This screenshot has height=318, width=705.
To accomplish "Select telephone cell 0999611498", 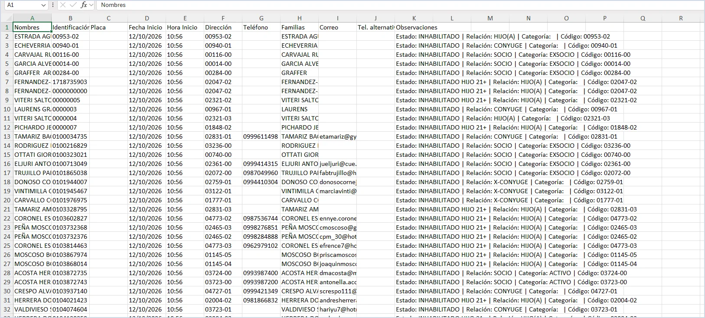I will pyautogui.click(x=261, y=136).
